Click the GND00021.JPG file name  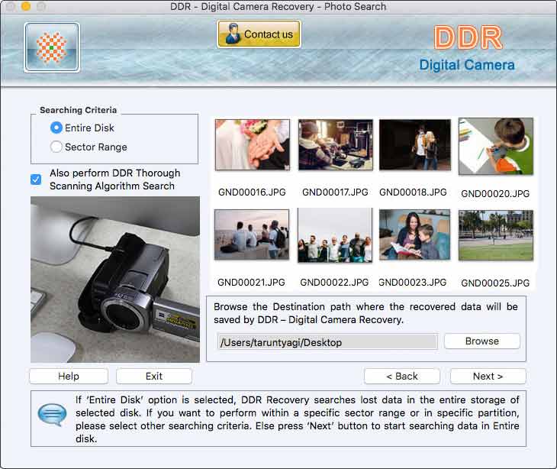pyautogui.click(x=251, y=283)
